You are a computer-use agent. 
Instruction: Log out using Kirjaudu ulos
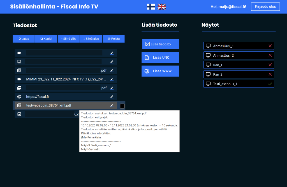point(265,7)
